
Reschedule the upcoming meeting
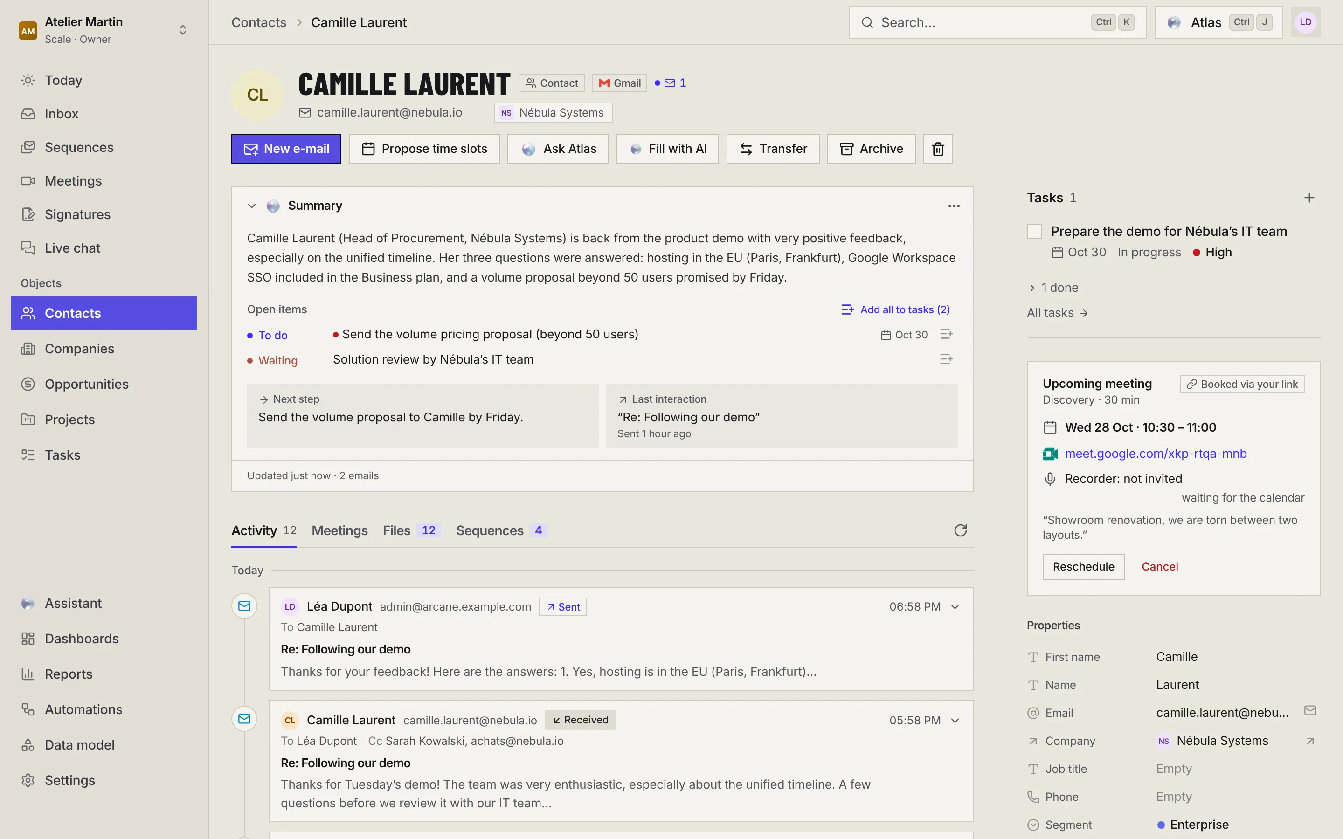(1083, 566)
